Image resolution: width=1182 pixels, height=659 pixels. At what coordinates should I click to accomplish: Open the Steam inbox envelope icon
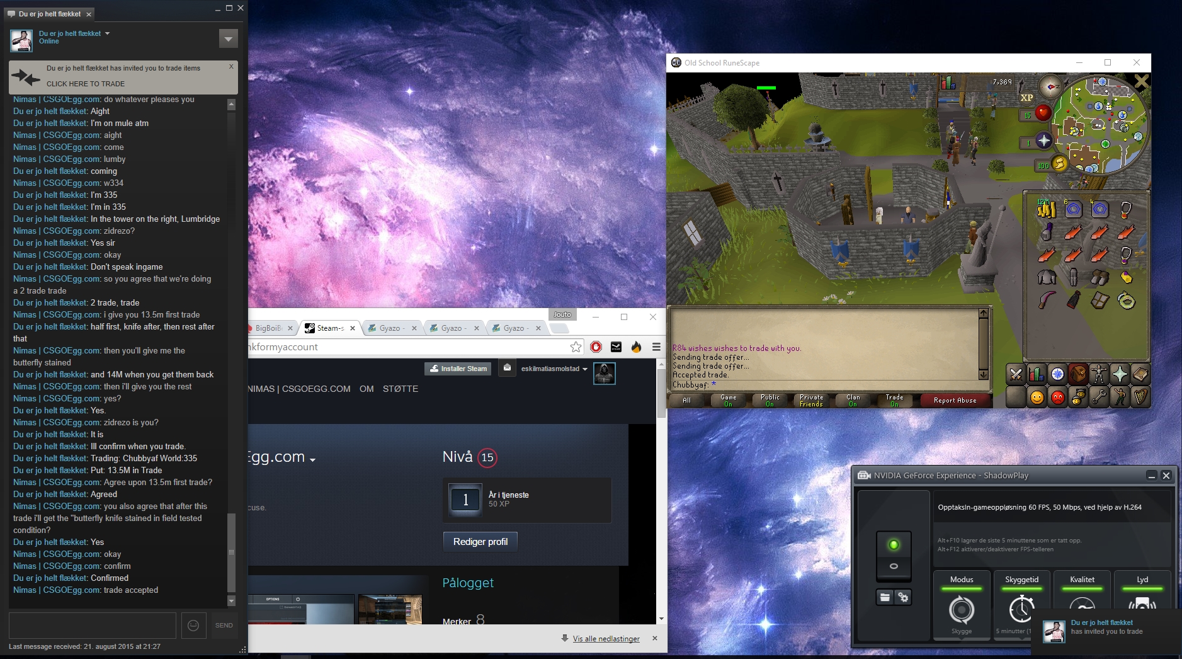[x=507, y=368]
